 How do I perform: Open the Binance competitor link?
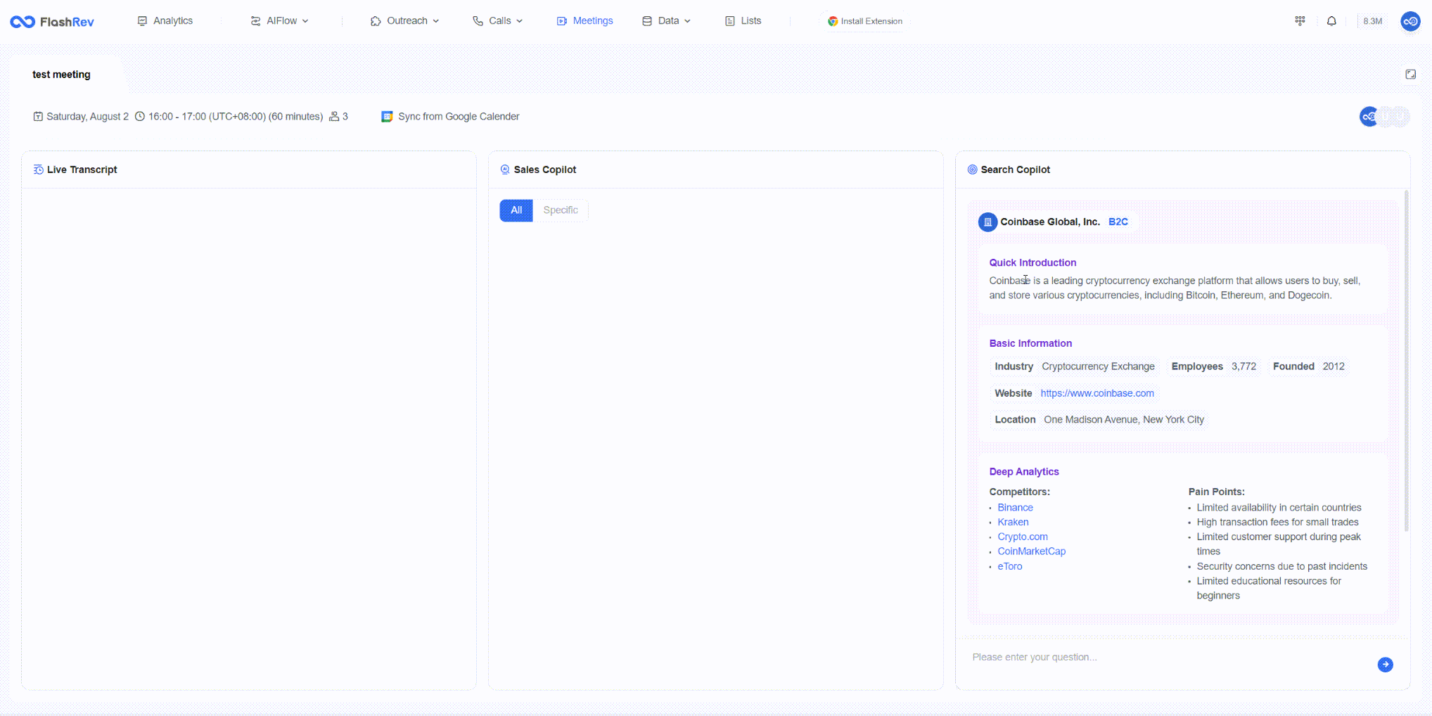[1015, 508]
